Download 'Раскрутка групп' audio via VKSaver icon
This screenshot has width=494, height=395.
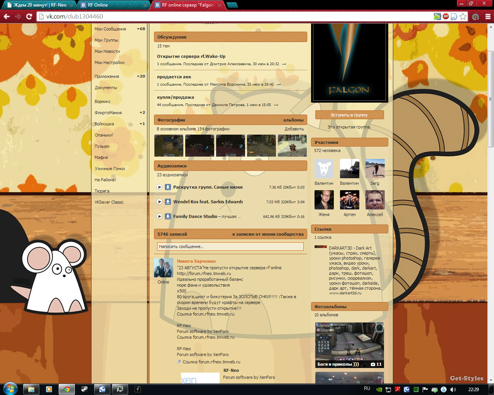tap(168, 187)
